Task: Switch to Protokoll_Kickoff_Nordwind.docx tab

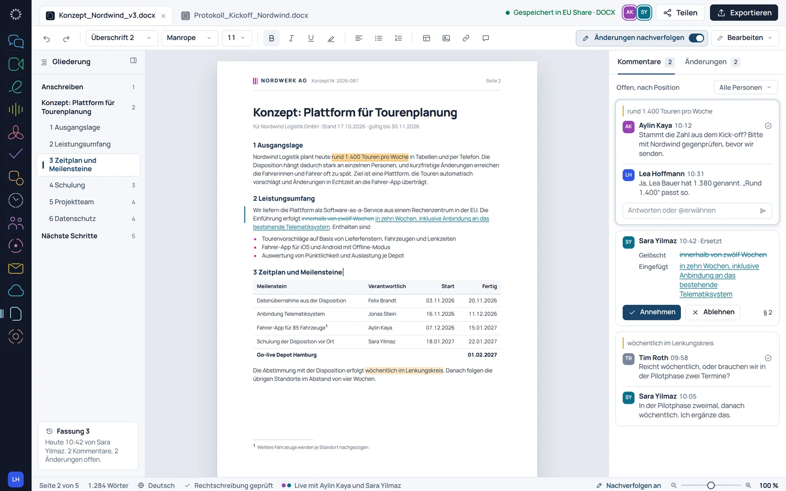Action: coord(245,16)
